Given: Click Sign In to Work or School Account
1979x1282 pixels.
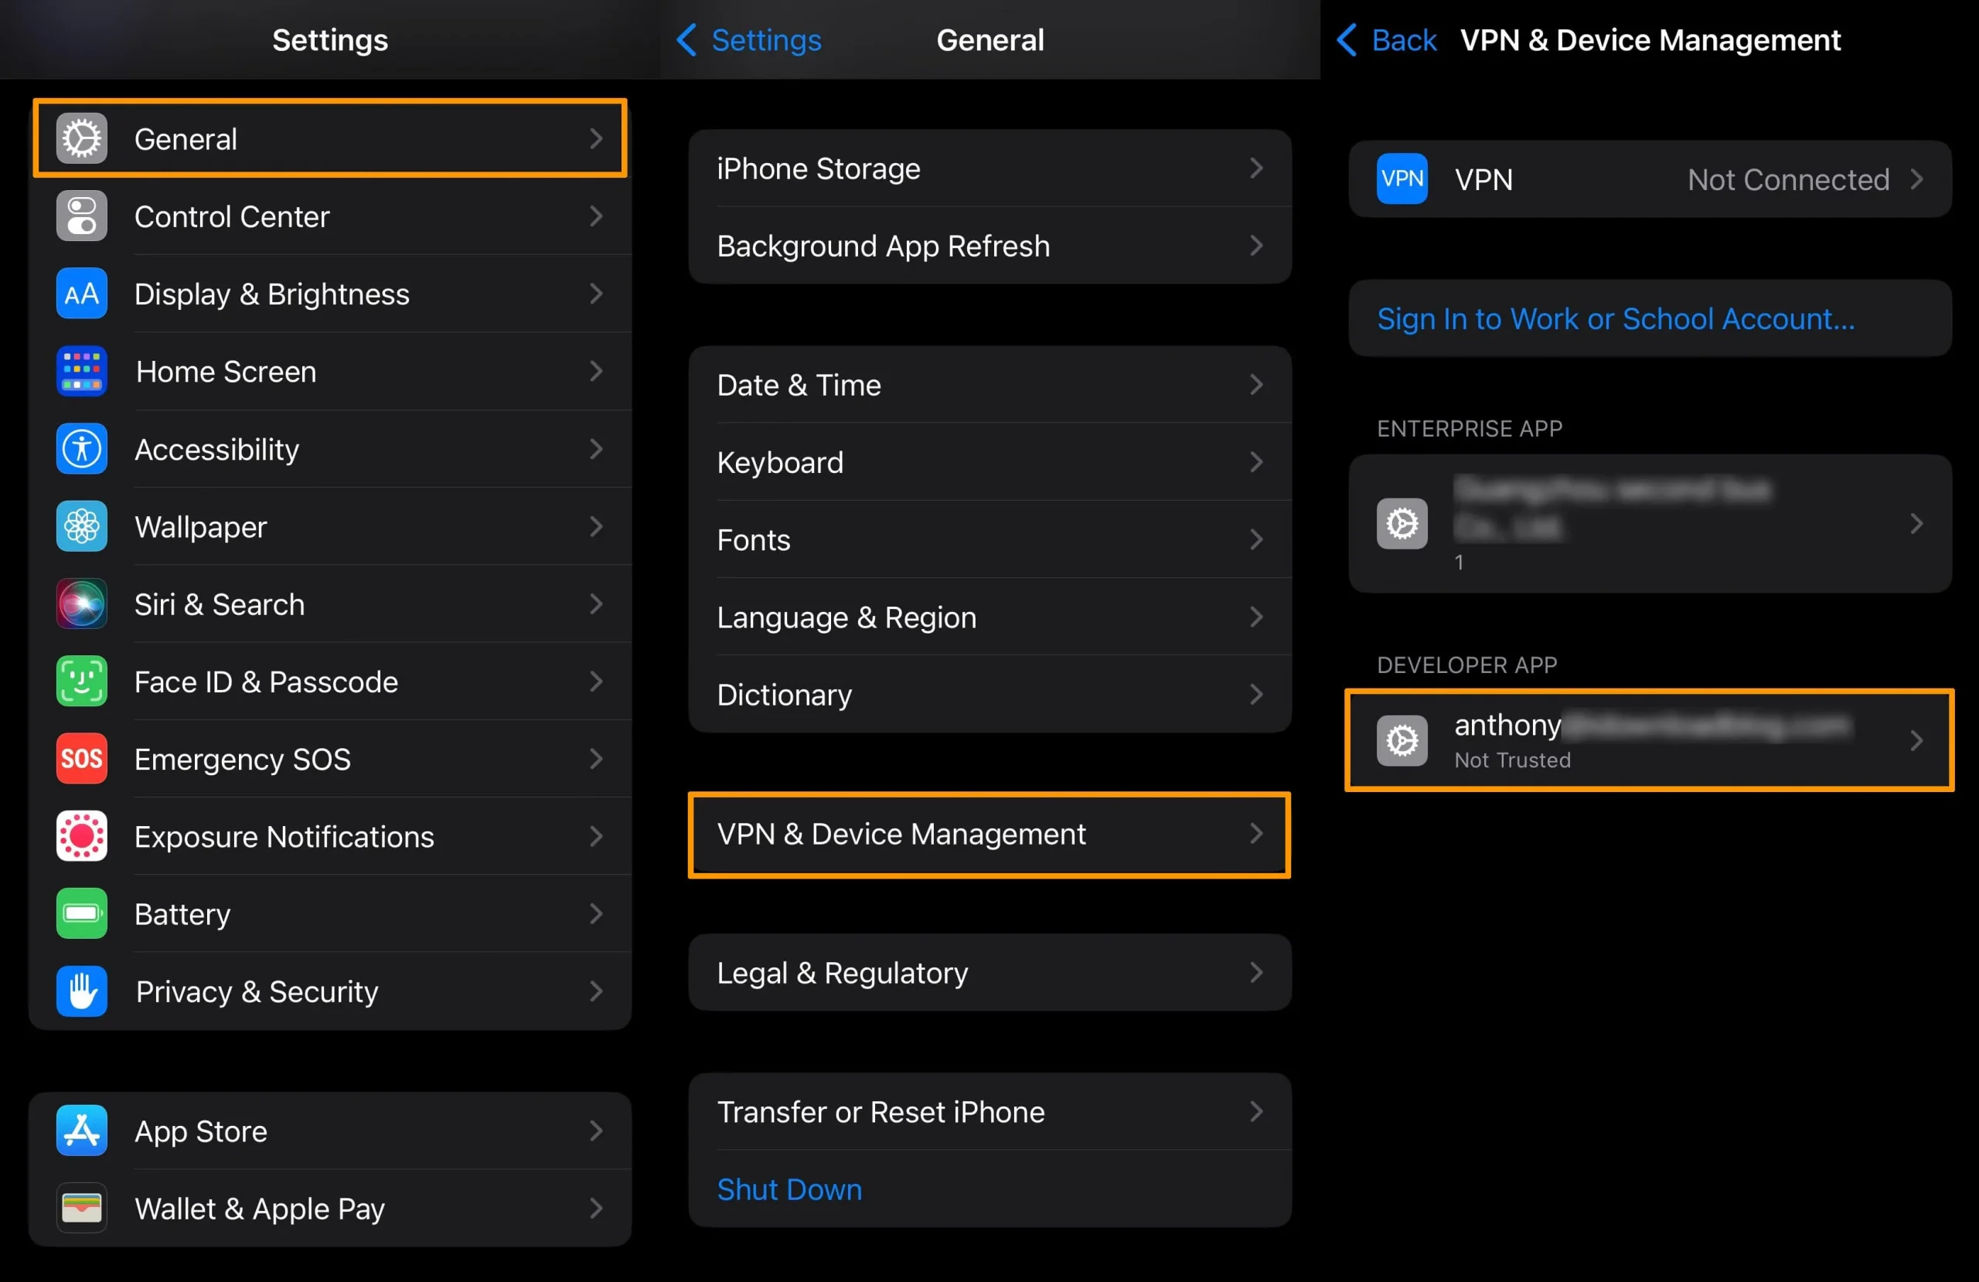Looking at the screenshot, I should 1647,318.
